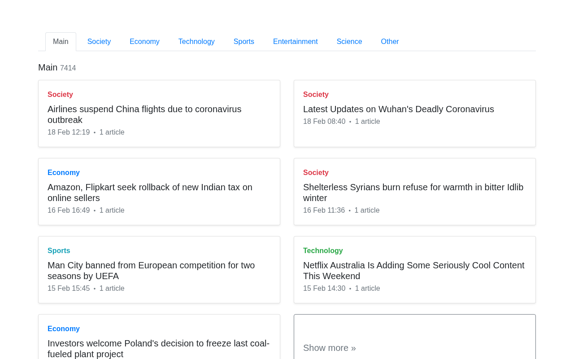Click Sports label on Man City card
Screen dimensions: 574x359
(59, 251)
